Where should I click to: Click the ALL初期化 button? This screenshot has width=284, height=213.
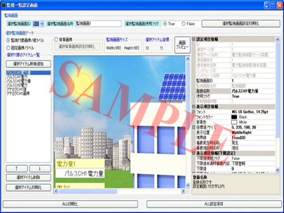coord(70,204)
